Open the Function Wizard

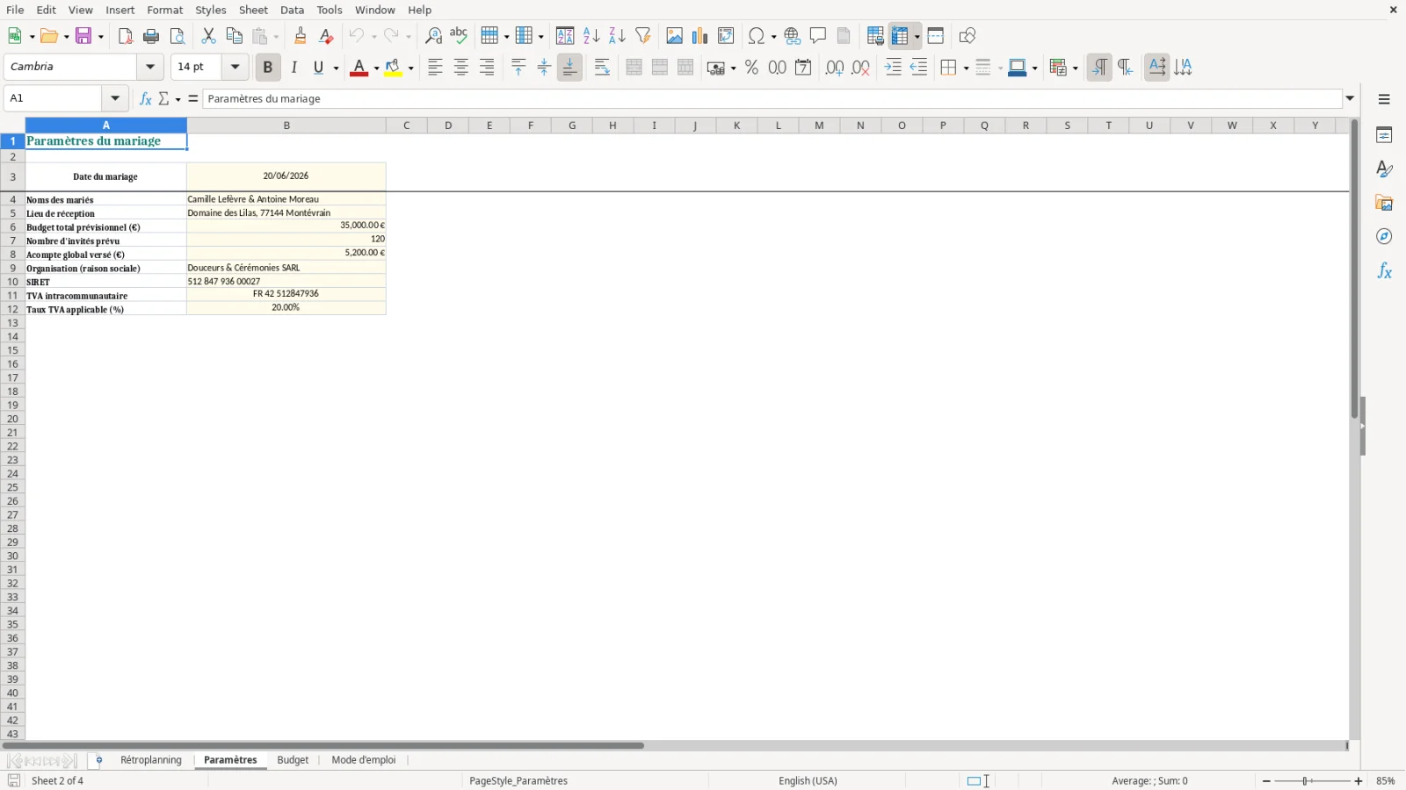tap(146, 99)
